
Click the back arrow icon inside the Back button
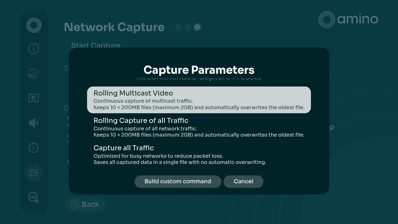(x=74, y=204)
